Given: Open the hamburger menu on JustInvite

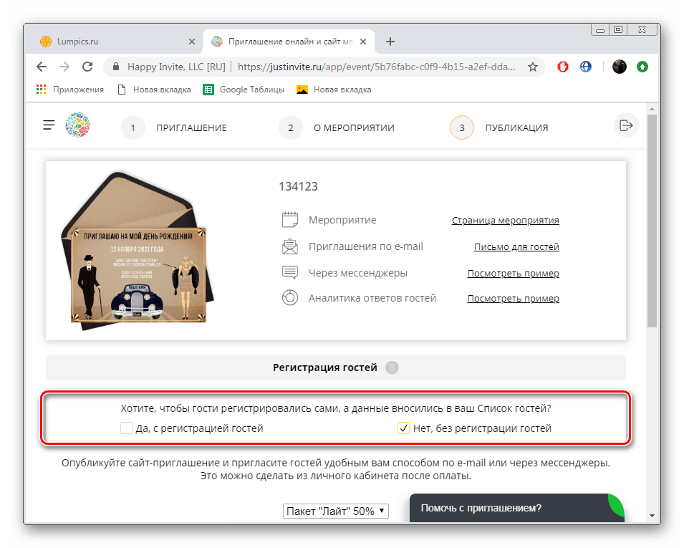Looking at the screenshot, I should [49, 125].
